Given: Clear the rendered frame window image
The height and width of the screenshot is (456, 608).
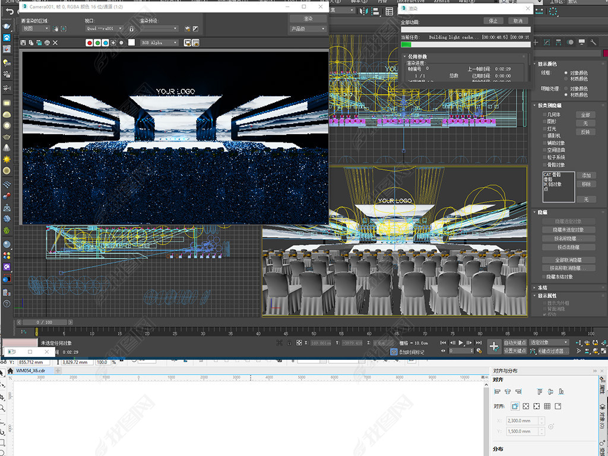Looking at the screenshot, I should click(x=55, y=43).
